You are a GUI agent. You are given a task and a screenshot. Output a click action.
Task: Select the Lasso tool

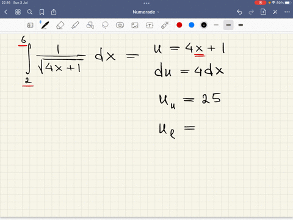pos(105,25)
